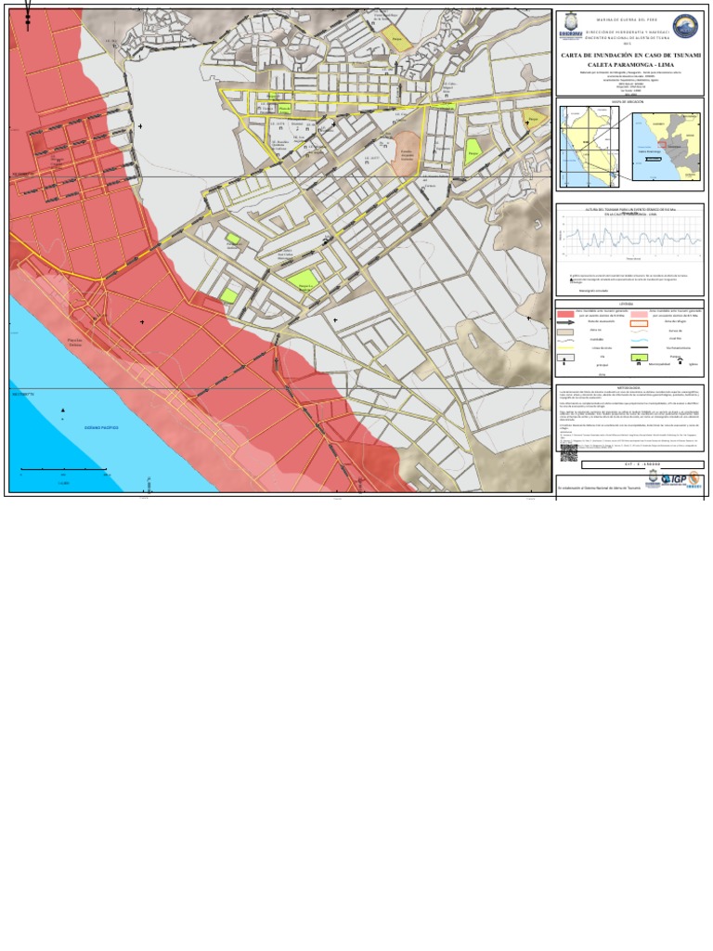Click the red locator box on the regional inset
Screen dimensions: 713x951
pos(663,145)
